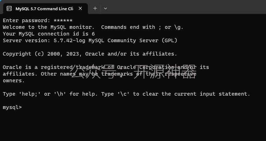The image size is (266, 141).
Task: Select the MySQL 5.7 Command Line Client tab title
Action: click(x=44, y=9)
